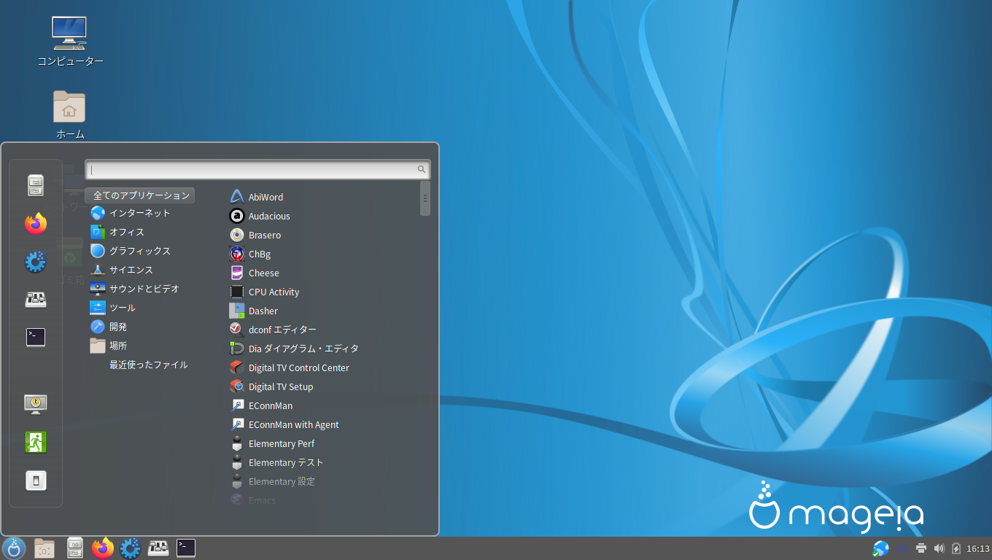Select the インターネット category
Viewport: 992px width, 560px height.
click(140, 213)
